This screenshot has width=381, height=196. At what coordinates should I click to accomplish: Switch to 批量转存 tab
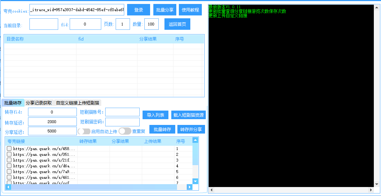(x=13, y=103)
